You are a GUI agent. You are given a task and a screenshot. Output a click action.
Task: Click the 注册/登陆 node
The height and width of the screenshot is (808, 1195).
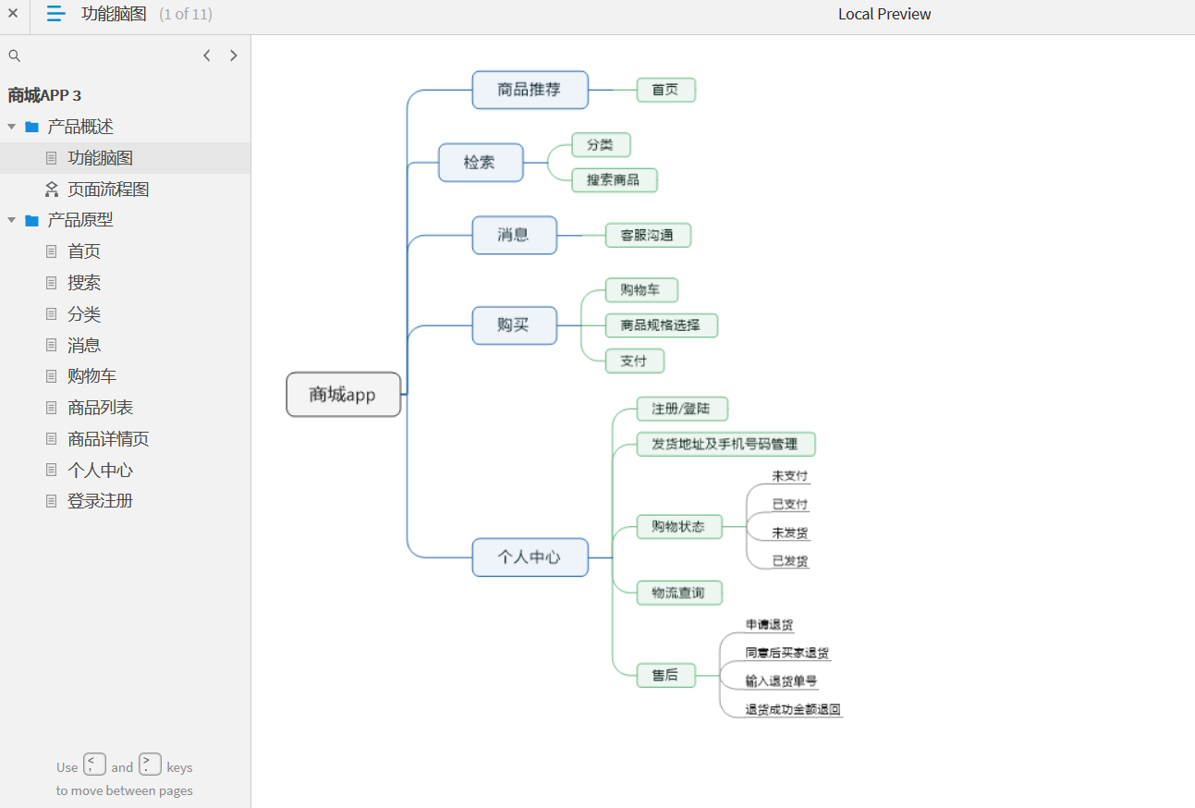point(683,409)
